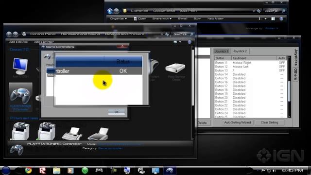Select the vertical Joysticks side tab
Screen dimensions: 311x175
296,57
